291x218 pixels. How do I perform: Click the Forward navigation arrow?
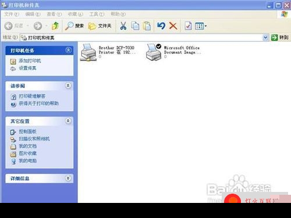point(38,26)
